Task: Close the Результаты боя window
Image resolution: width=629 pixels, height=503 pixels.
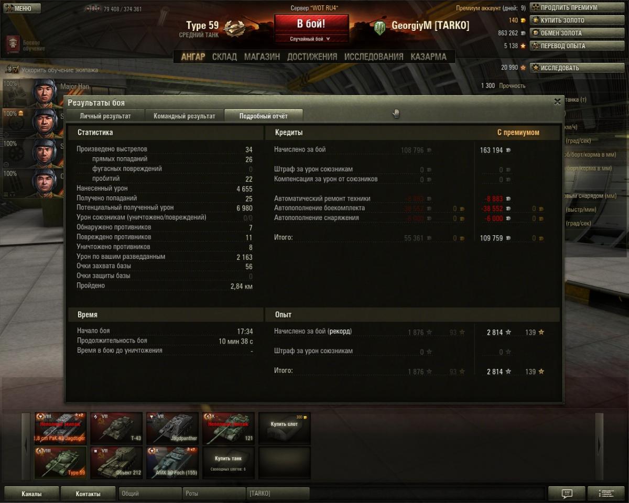Action: coord(557,102)
